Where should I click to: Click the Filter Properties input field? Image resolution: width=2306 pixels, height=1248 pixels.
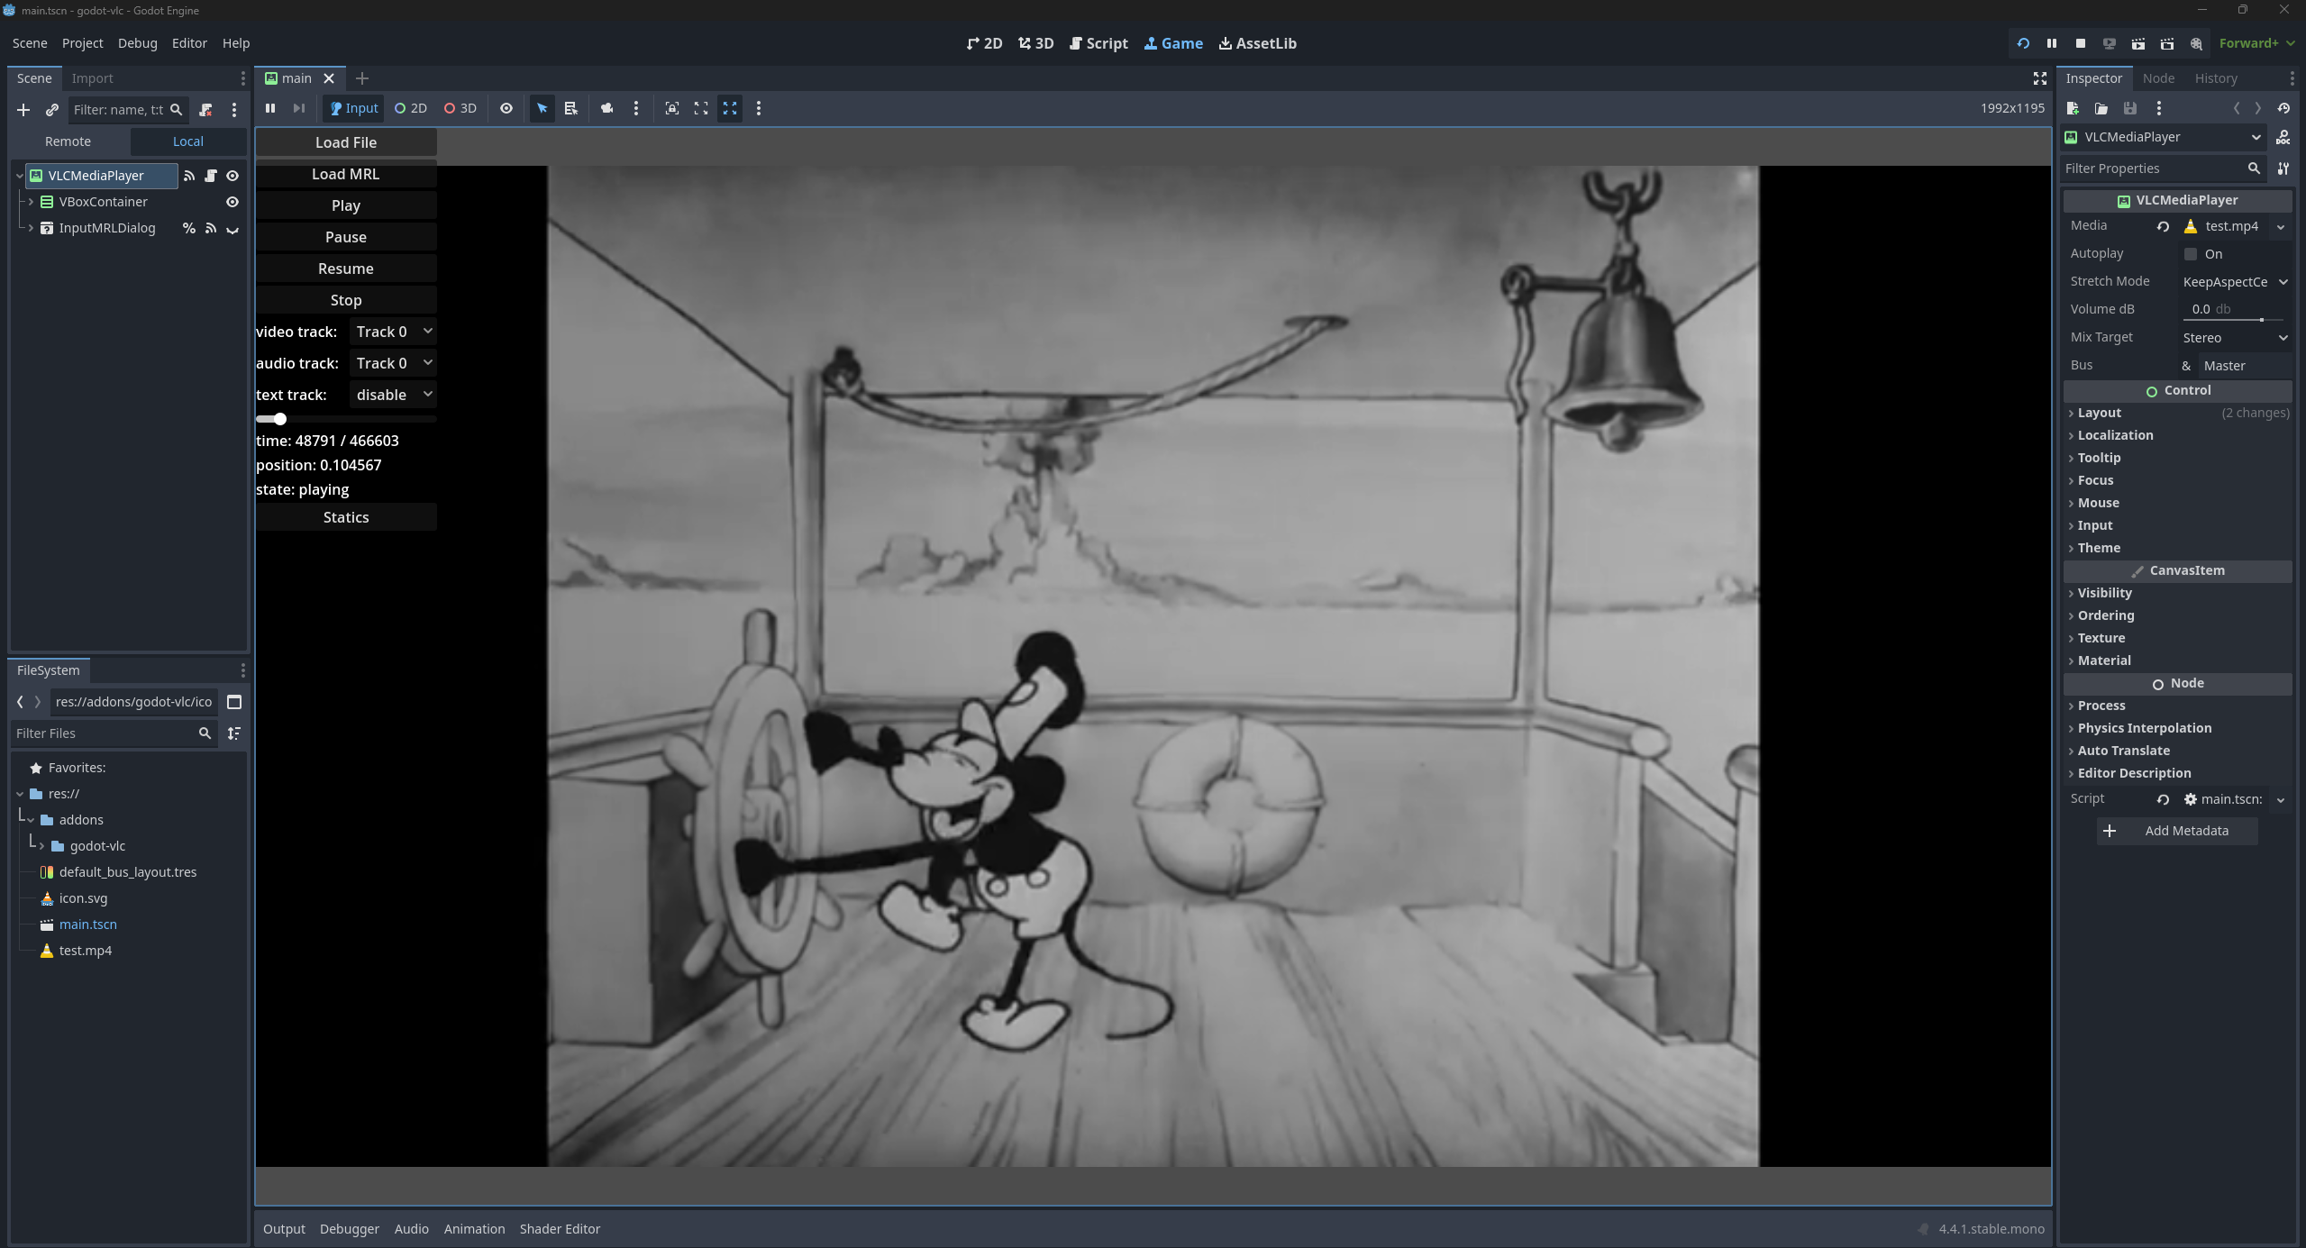tap(2154, 169)
